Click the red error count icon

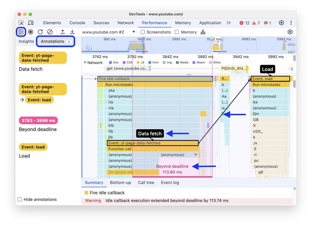click(241, 23)
